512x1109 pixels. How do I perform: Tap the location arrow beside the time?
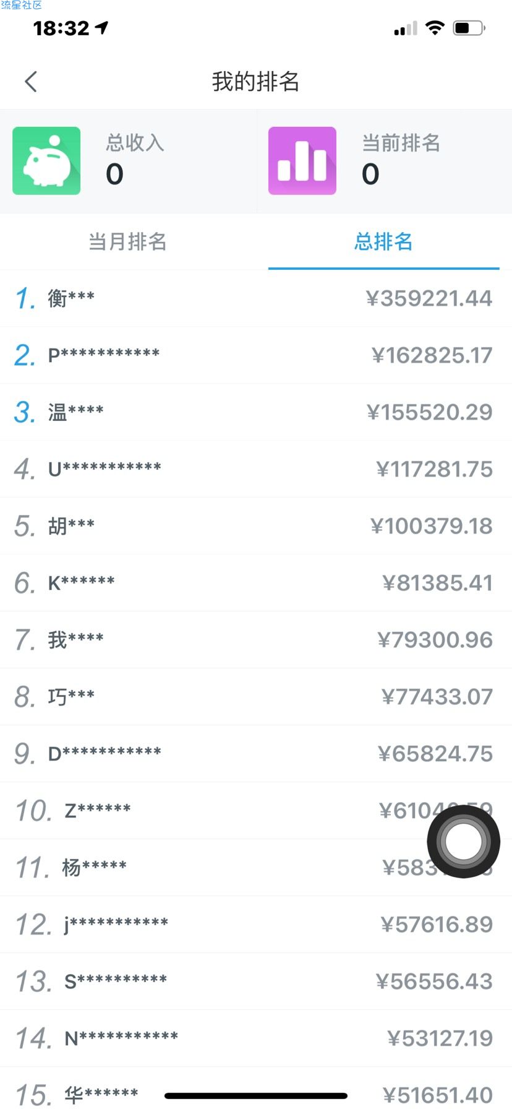pyautogui.click(x=102, y=27)
